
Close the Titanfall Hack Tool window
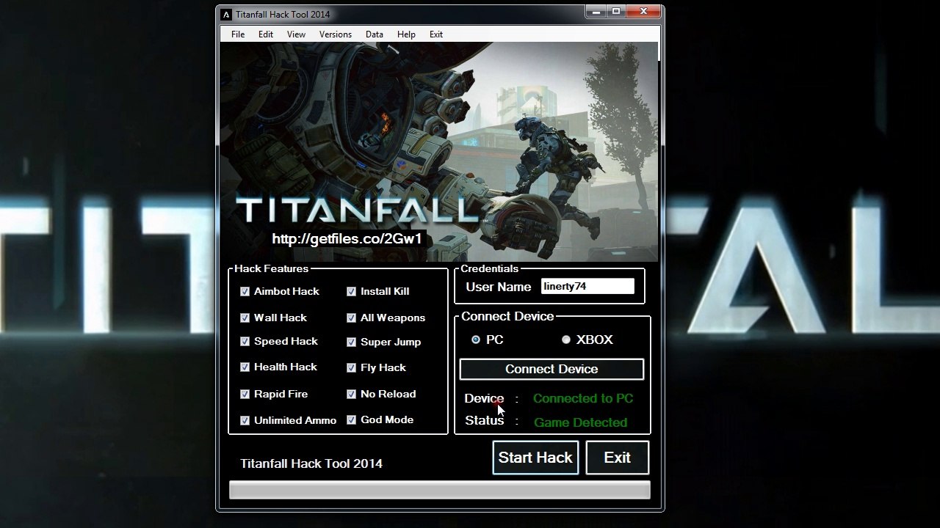pyautogui.click(x=643, y=12)
